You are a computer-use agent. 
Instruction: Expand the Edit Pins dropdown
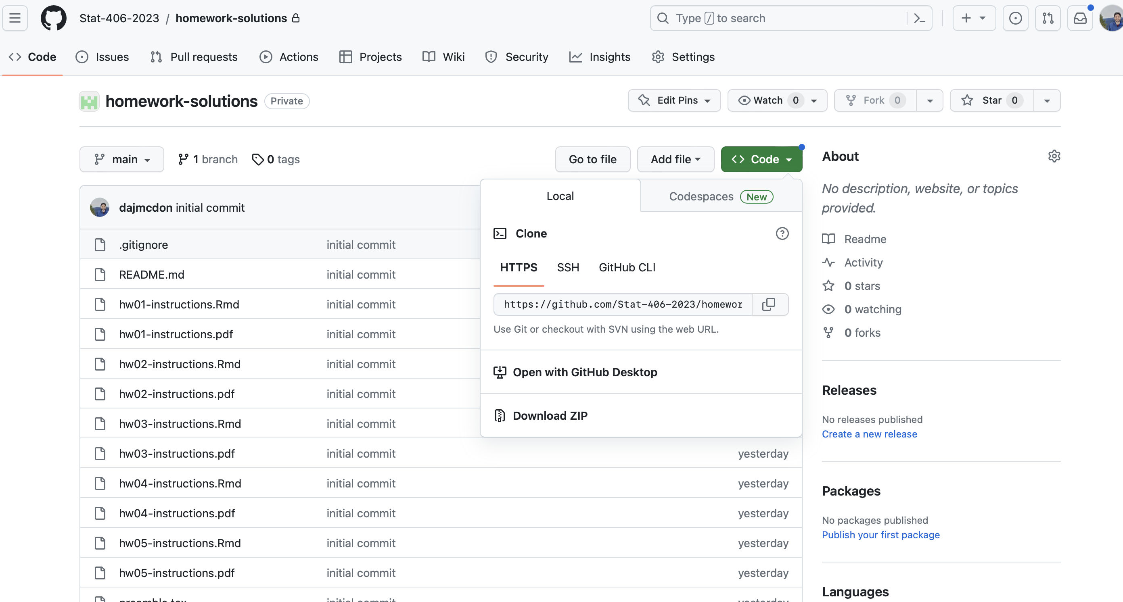[x=674, y=100]
